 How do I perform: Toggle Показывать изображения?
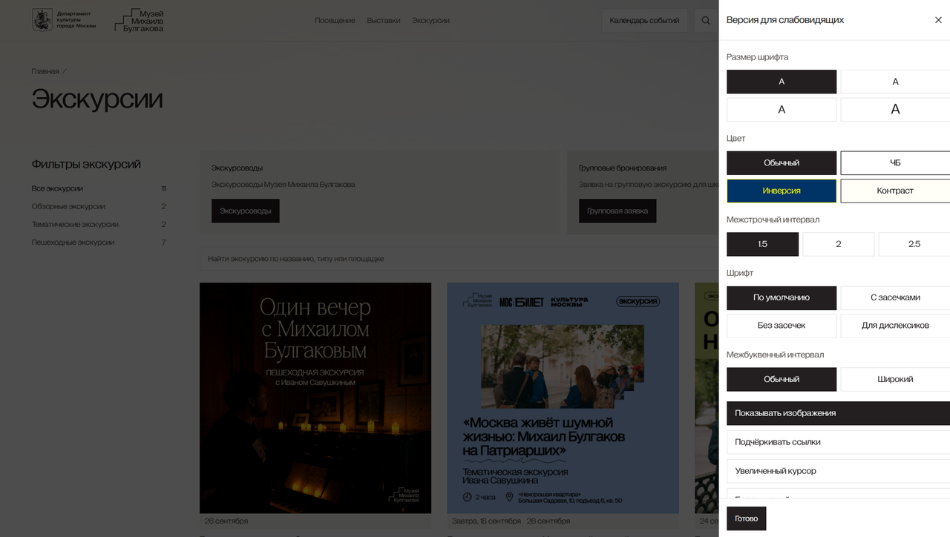(x=838, y=413)
